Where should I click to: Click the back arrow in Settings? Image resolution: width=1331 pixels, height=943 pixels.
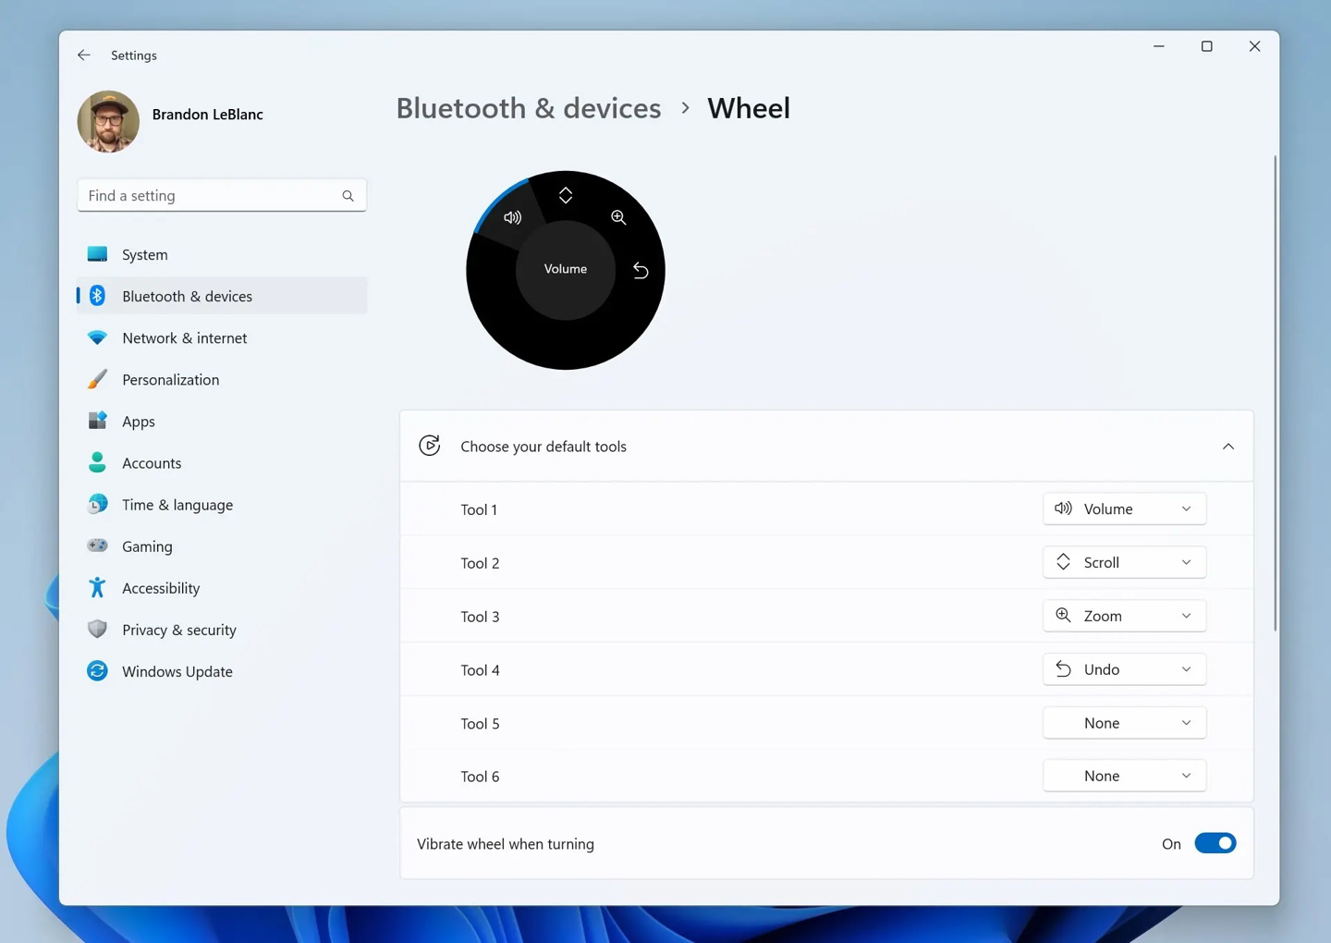click(83, 55)
